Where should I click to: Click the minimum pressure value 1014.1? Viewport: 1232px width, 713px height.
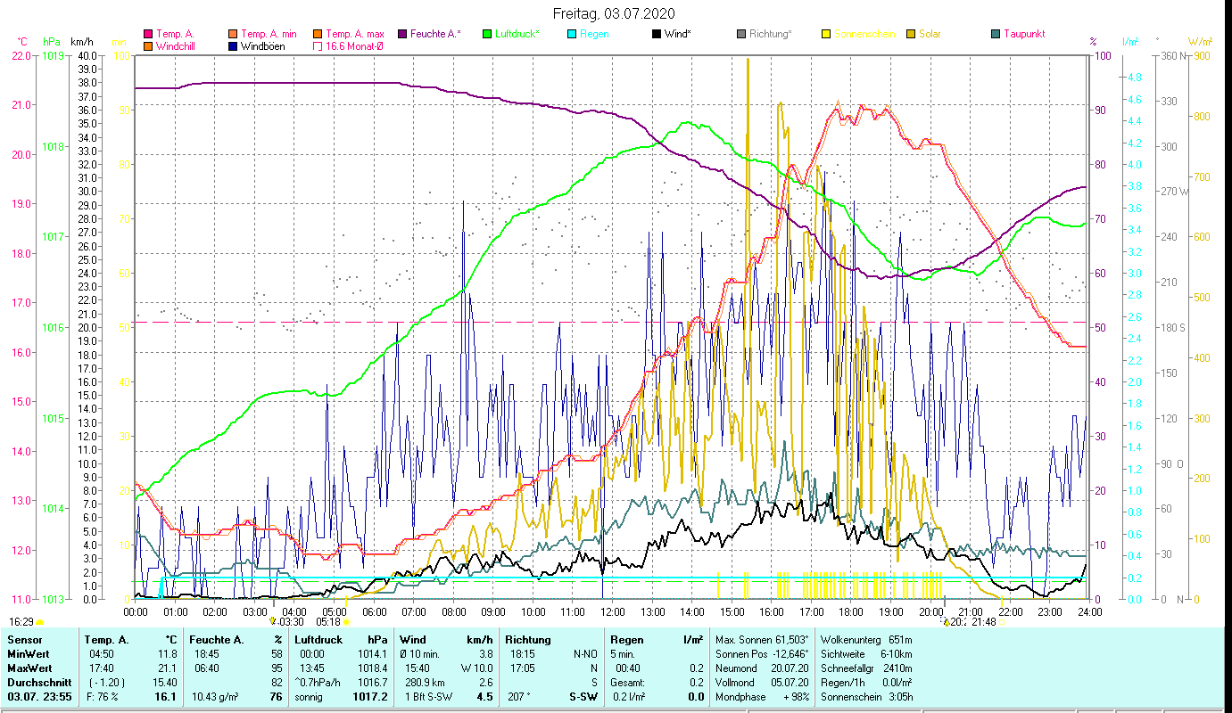pos(371,654)
